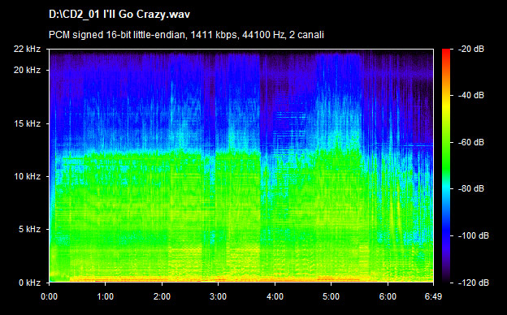The width and height of the screenshot is (507, 315).
Task: Click inside the spectrogram plot area
Action: coord(241,166)
